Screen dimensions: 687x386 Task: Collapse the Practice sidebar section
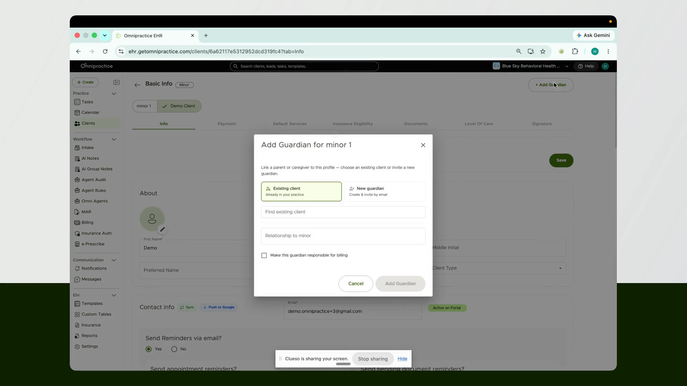point(114,94)
